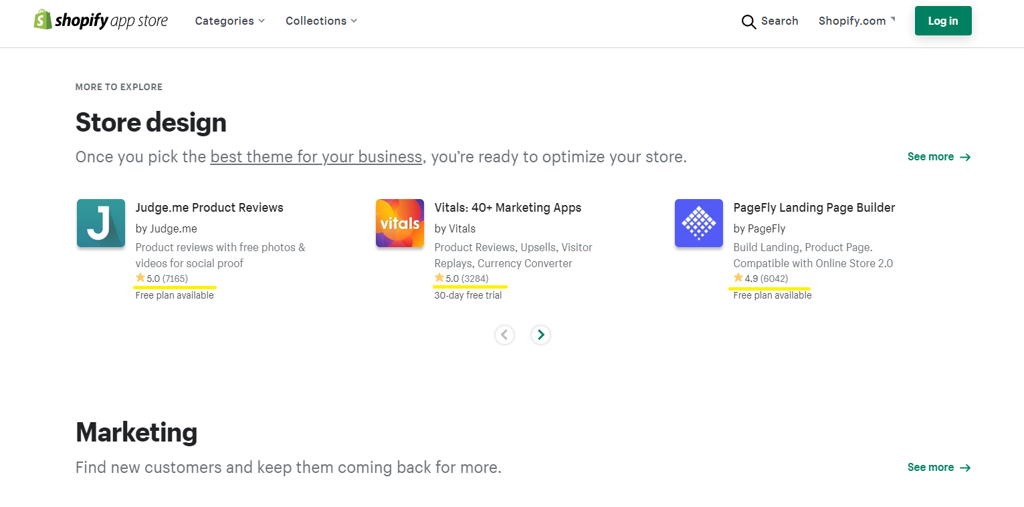
Task: Click the 'Marketing' heading
Action: click(136, 433)
